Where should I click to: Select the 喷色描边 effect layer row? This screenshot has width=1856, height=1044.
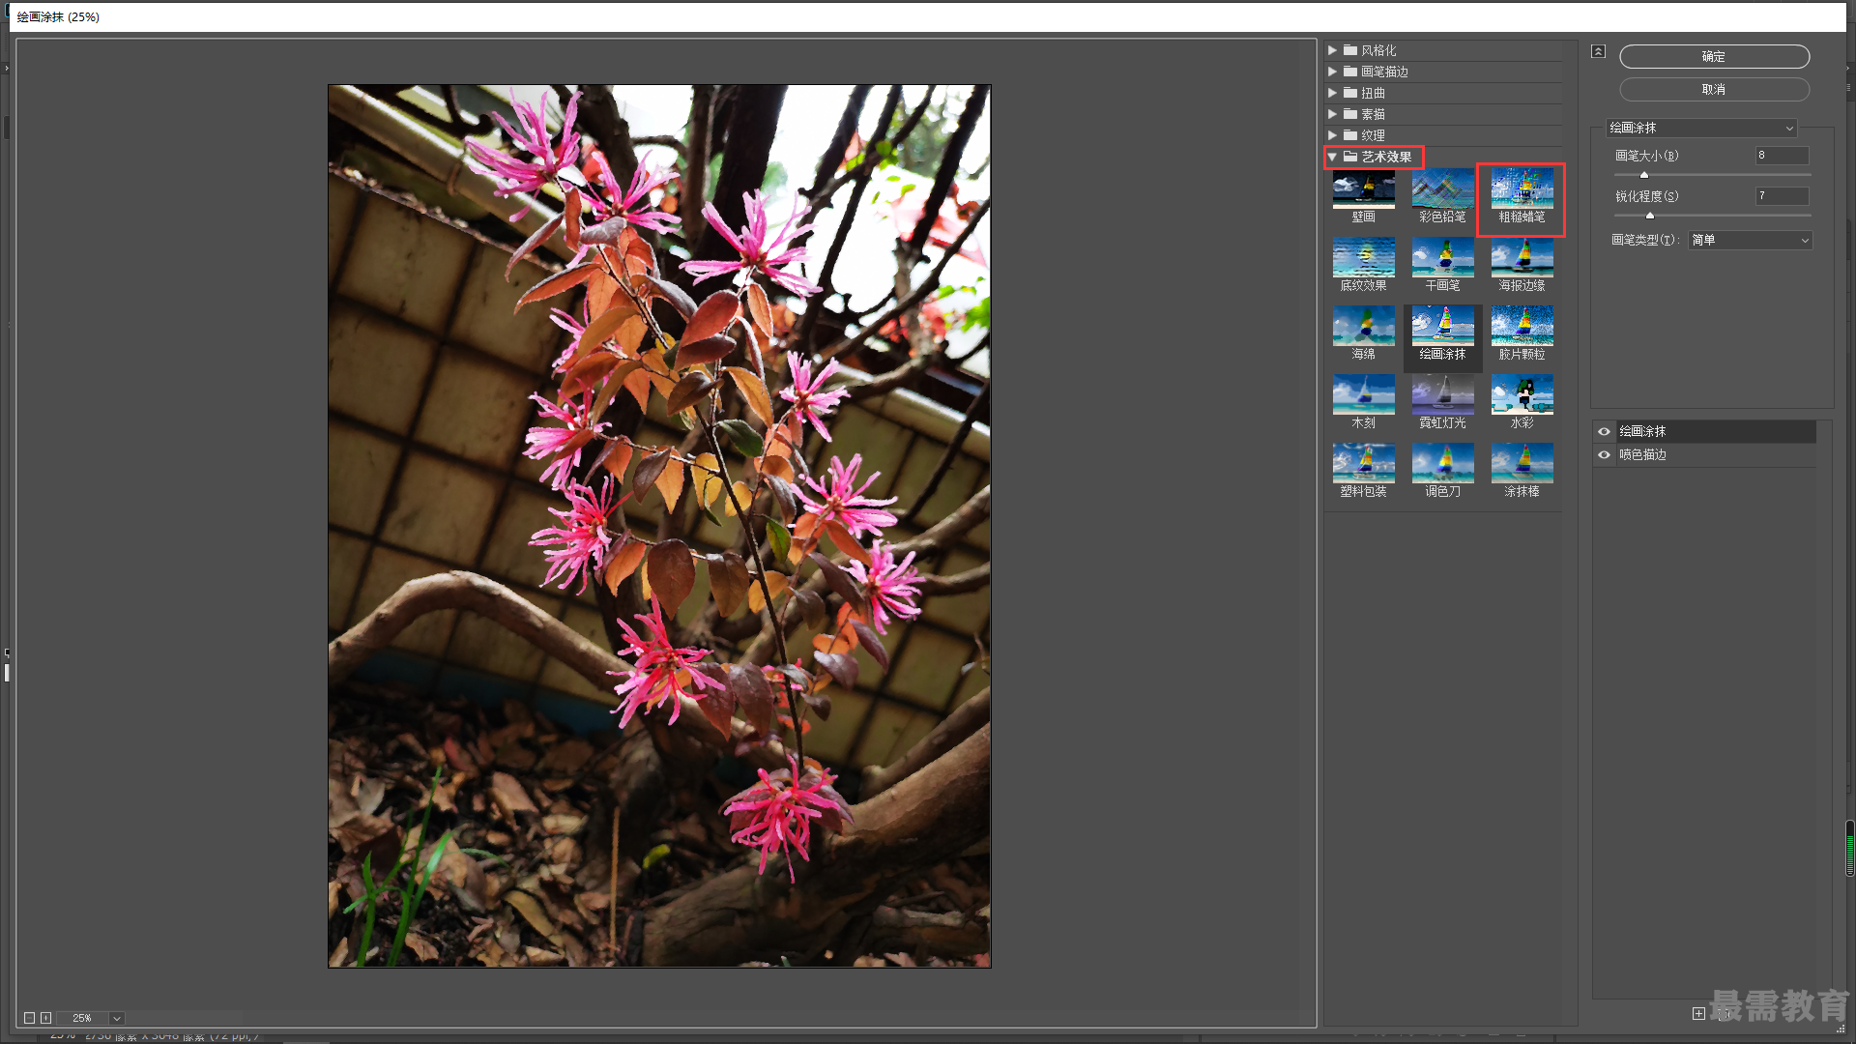coord(1704,454)
